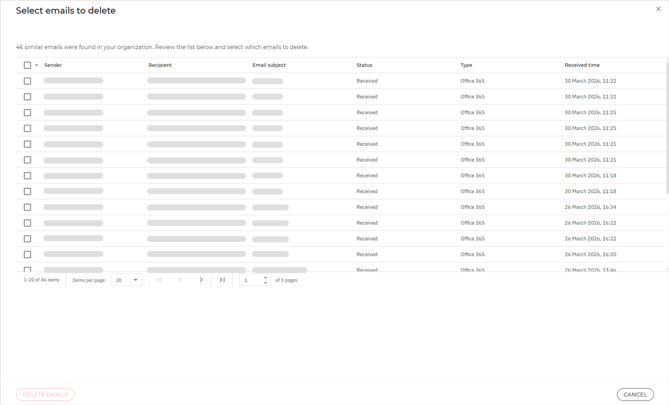Jump to the first page of results
669x405 pixels.
point(159,280)
